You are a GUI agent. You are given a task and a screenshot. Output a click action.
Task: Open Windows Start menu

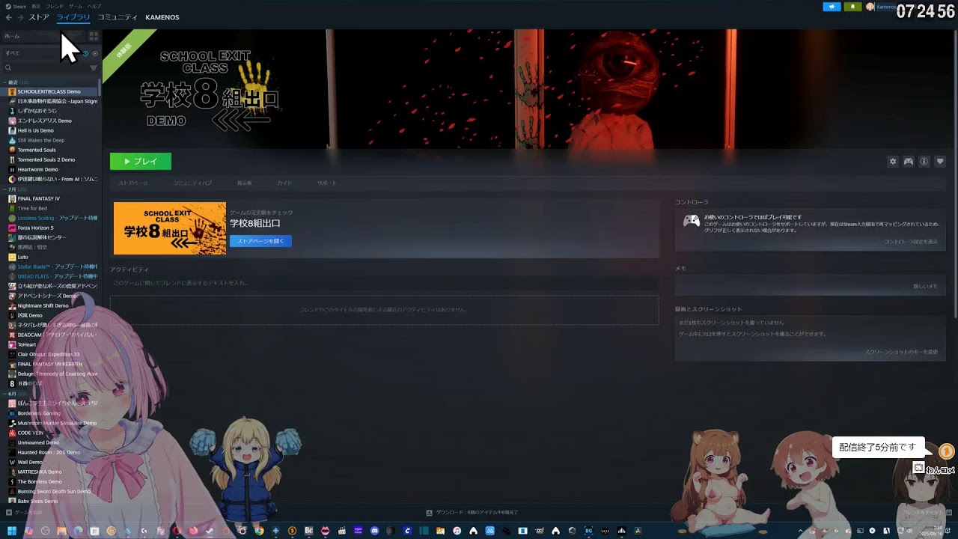click(x=11, y=531)
